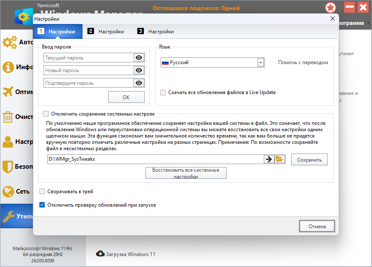Click Восстановить все системные настройки button

click(x=186, y=173)
